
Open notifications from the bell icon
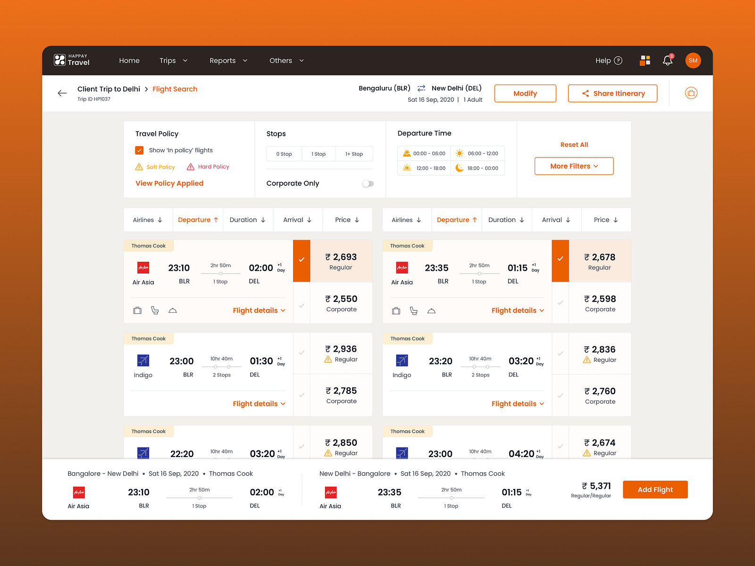click(667, 60)
